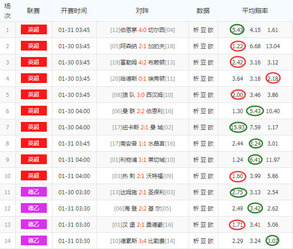Click team name 达姆施
Image resolution: width=293 pixels, height=249 pixels.
point(128,192)
